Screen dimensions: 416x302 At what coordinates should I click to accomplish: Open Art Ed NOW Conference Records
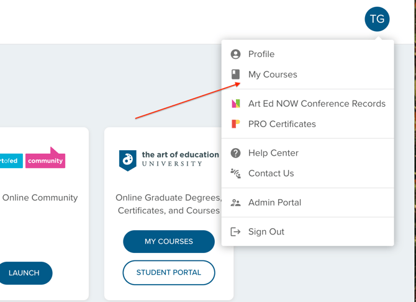coord(317,104)
